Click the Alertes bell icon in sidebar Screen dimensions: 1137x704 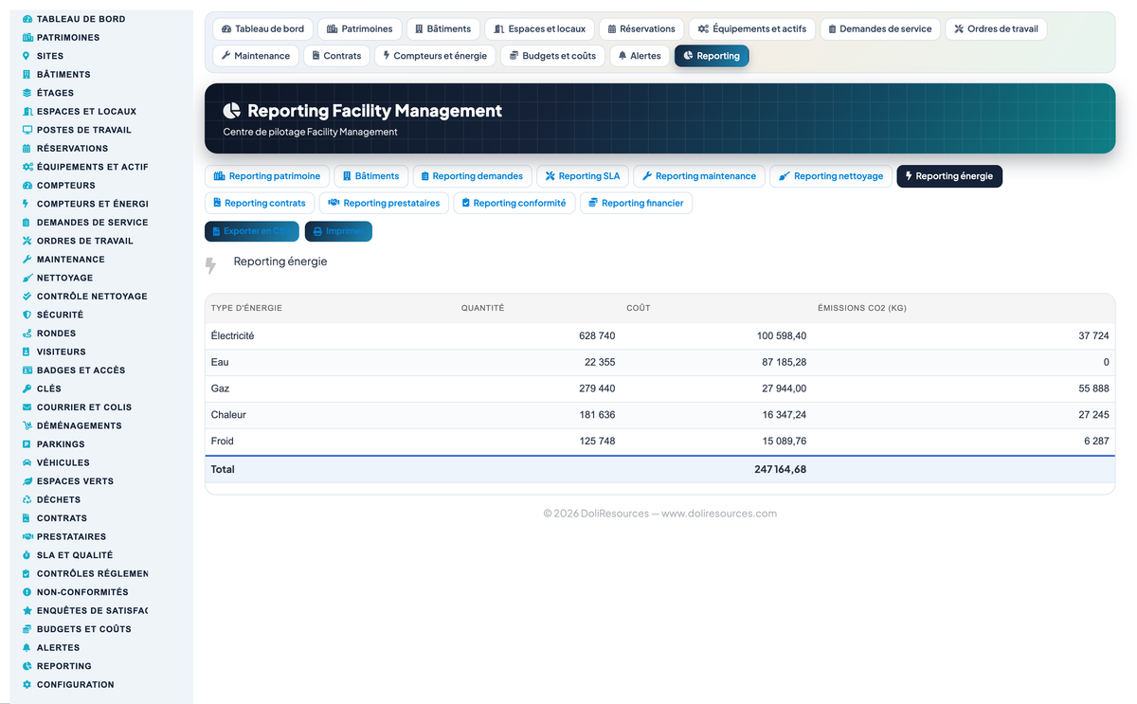tap(27, 648)
